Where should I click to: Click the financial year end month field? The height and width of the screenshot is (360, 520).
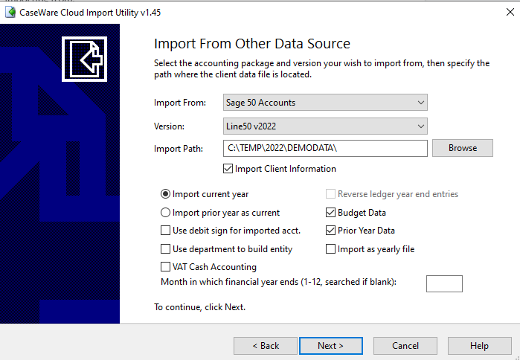[x=444, y=283]
